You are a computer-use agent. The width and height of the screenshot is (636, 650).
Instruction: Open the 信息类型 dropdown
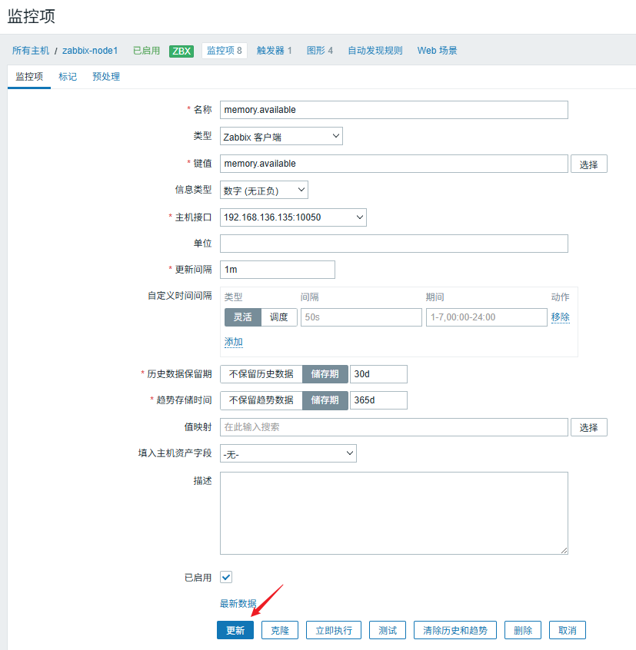tap(264, 190)
